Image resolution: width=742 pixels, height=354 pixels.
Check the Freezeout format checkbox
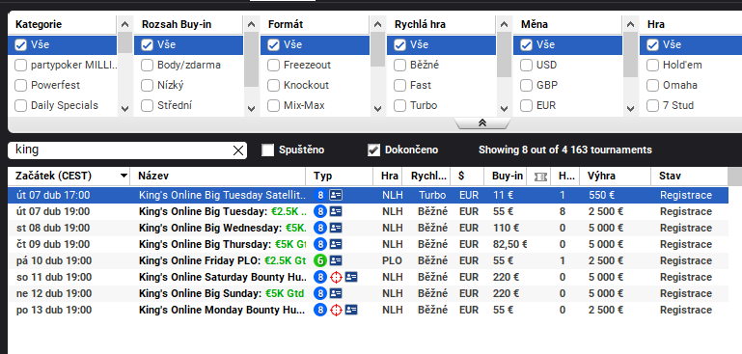point(273,65)
